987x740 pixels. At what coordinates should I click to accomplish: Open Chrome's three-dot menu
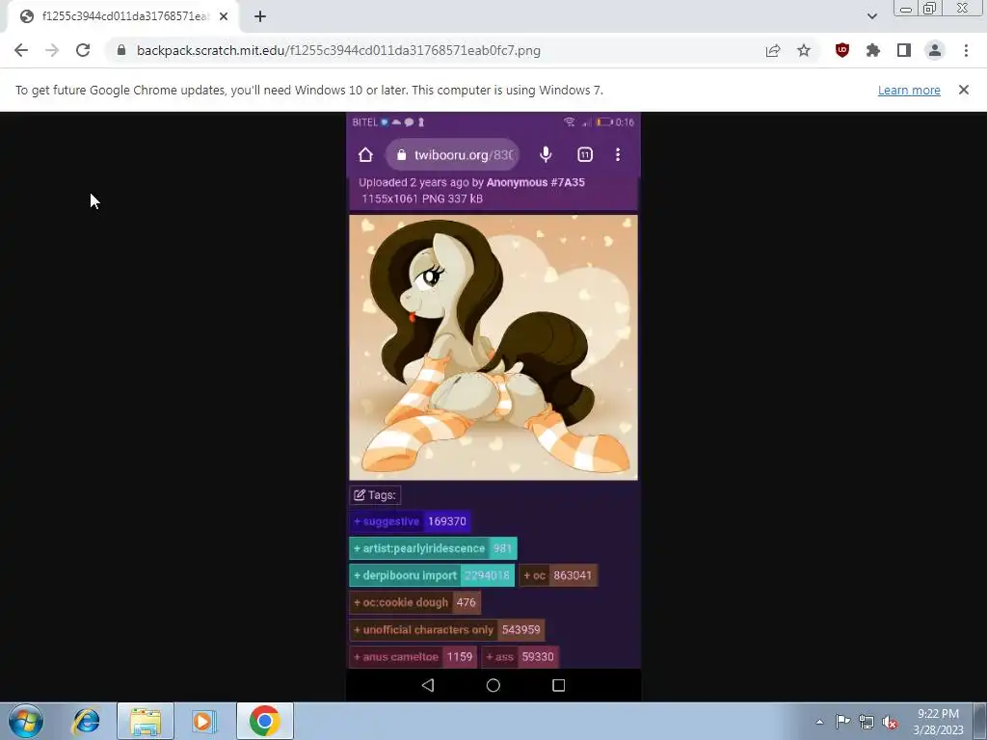(x=966, y=50)
